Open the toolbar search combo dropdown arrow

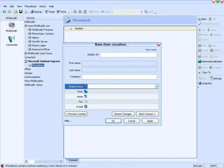(x=142, y=12)
